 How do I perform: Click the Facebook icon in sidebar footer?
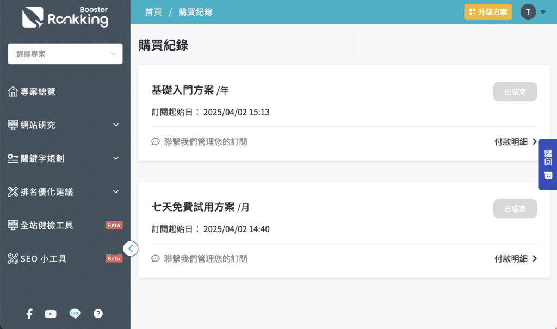point(29,313)
